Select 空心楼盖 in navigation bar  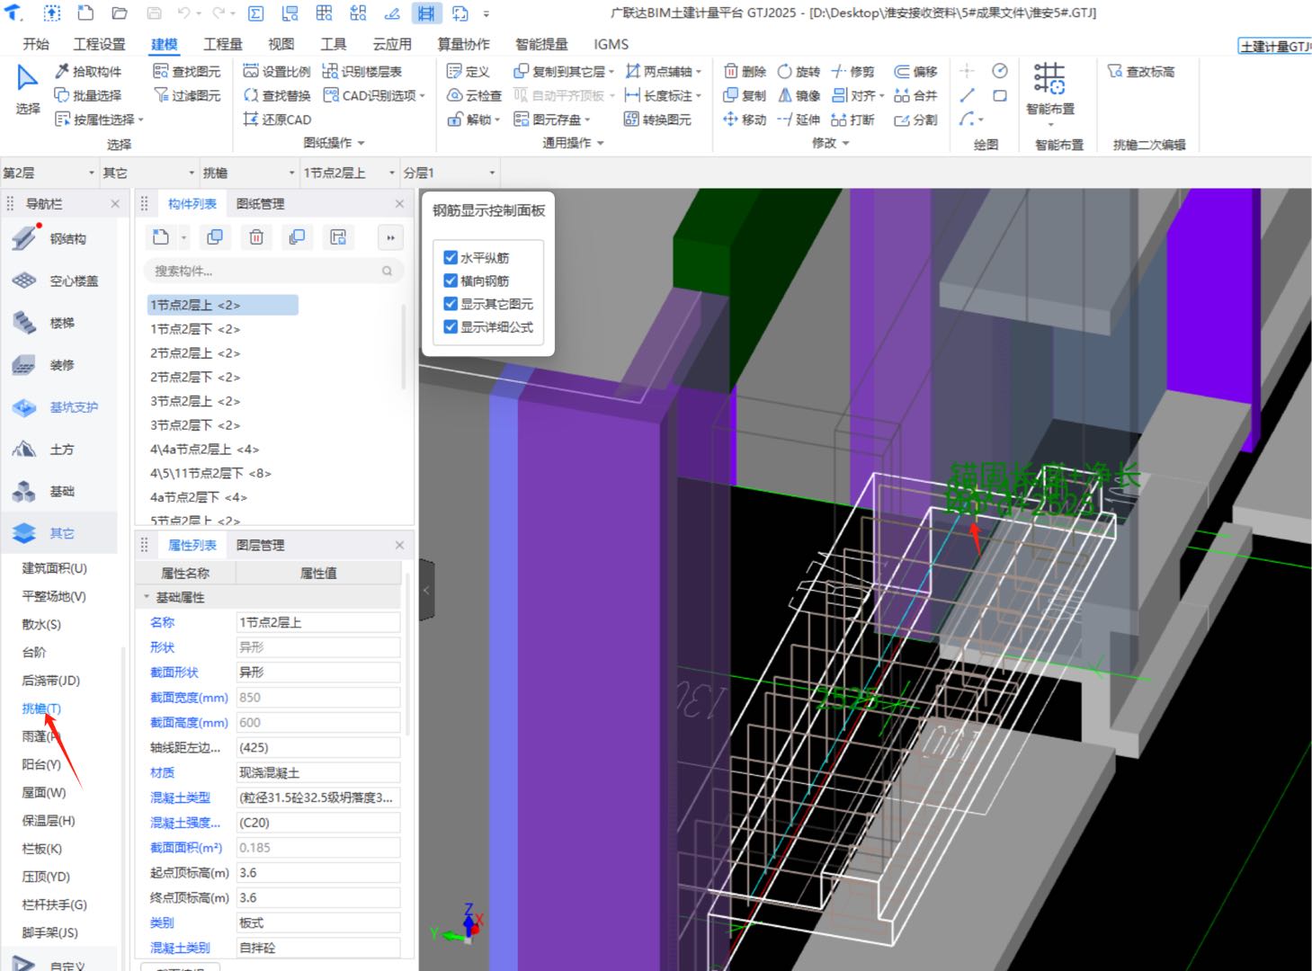coord(59,281)
